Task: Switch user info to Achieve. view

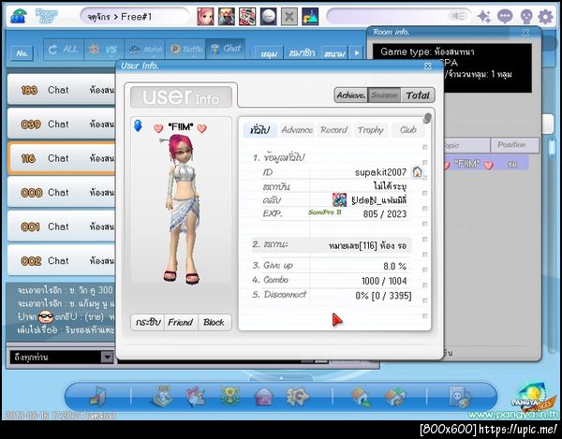Action: tap(351, 95)
